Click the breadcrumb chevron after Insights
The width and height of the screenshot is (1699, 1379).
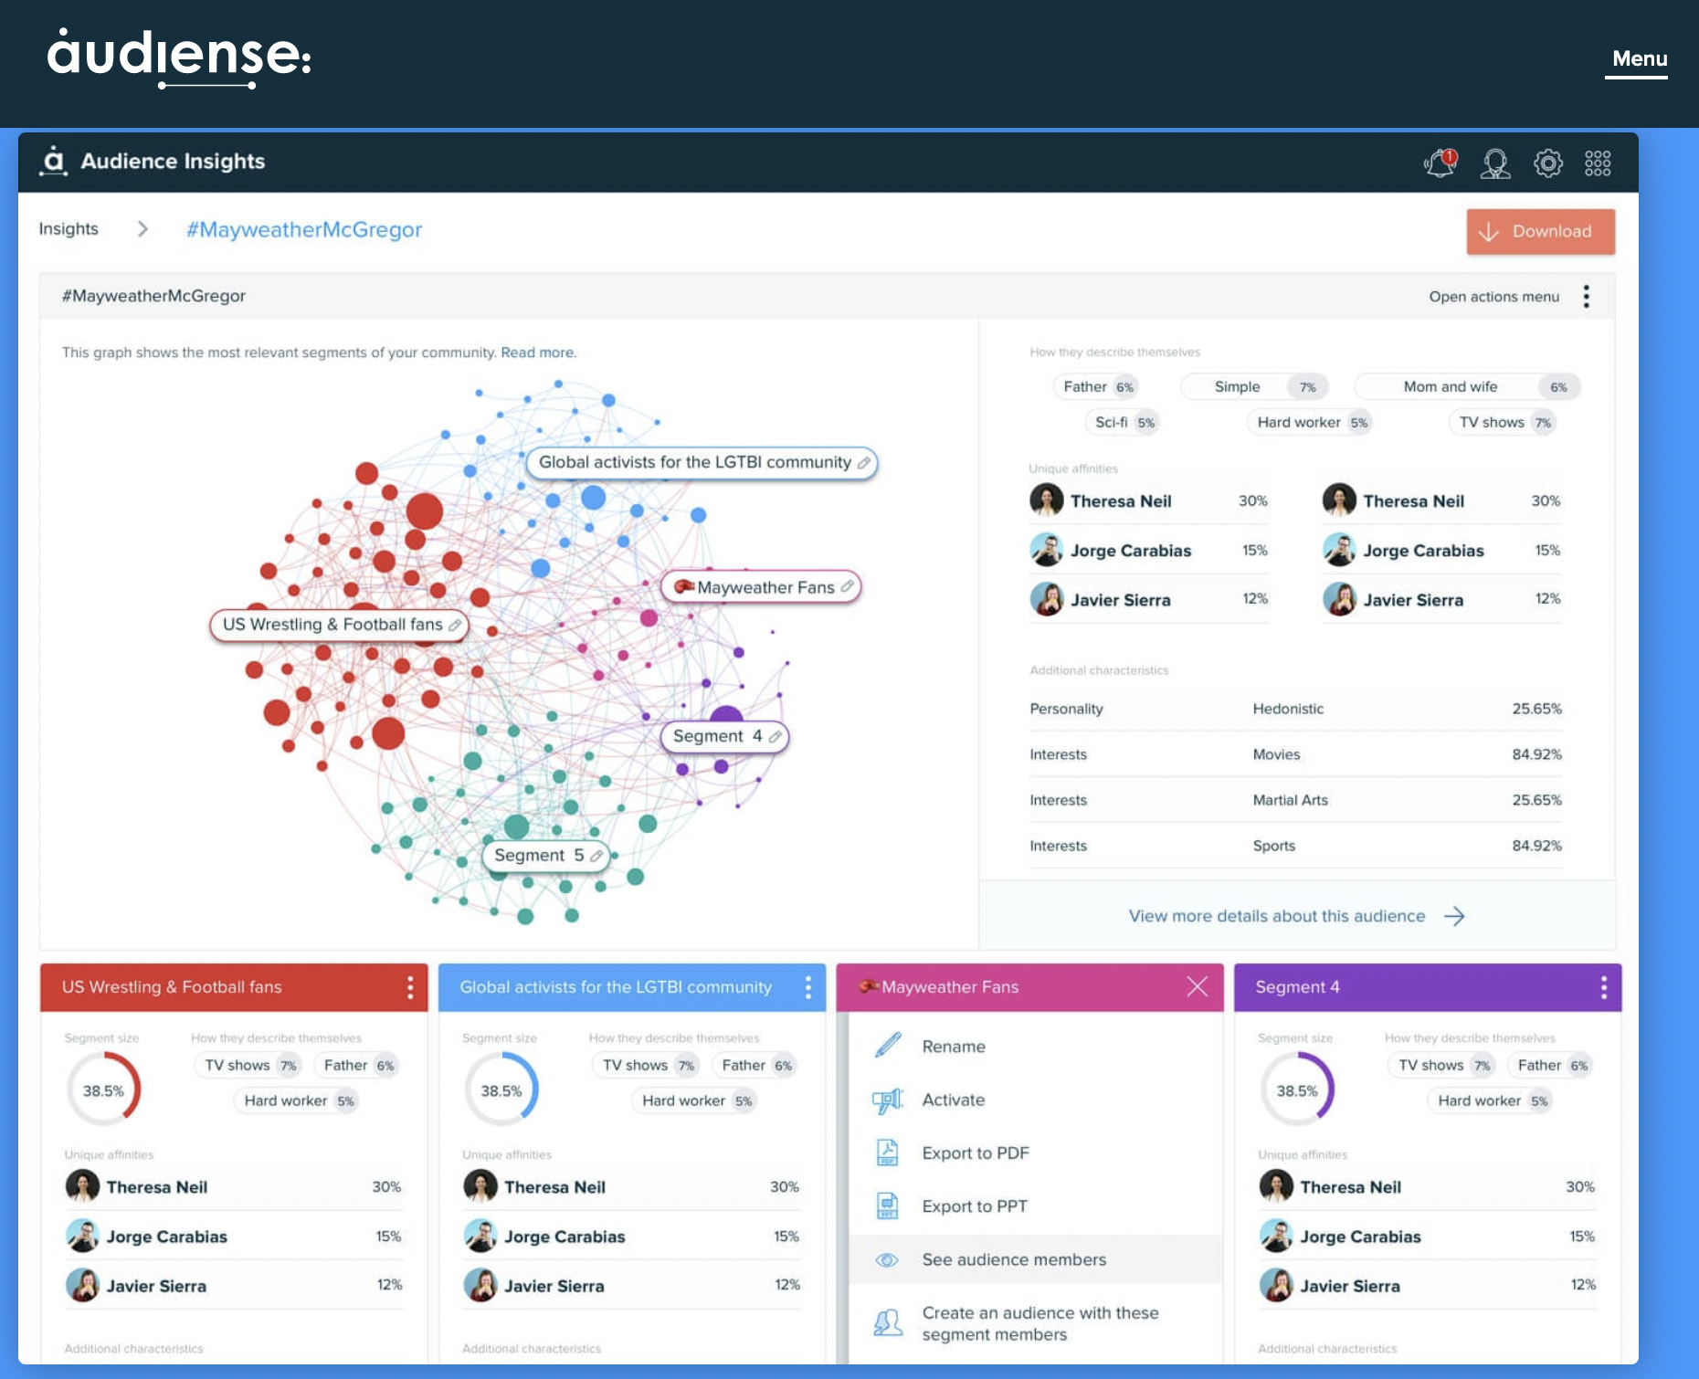142,229
